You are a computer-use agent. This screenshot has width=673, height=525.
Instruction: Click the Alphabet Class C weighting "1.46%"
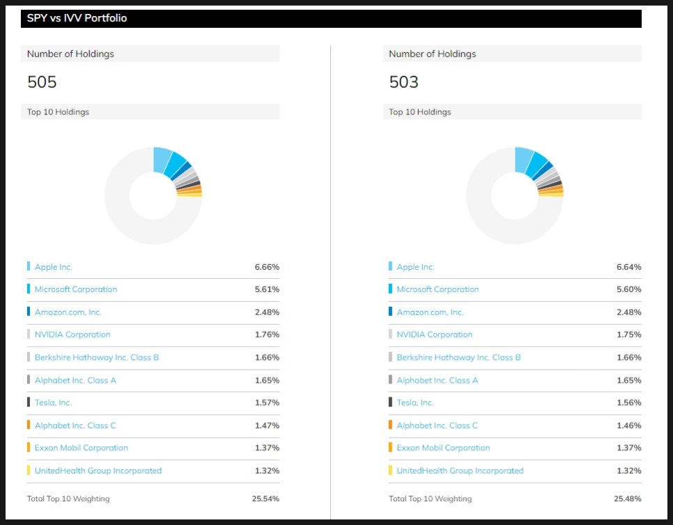[629, 425]
